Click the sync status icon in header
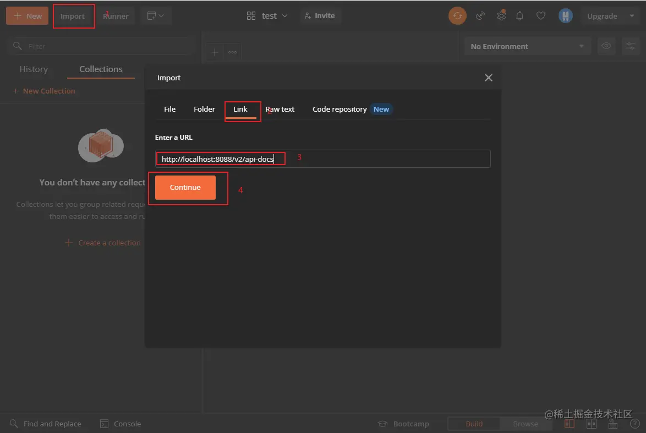Image resolution: width=646 pixels, height=433 pixels. coord(457,16)
